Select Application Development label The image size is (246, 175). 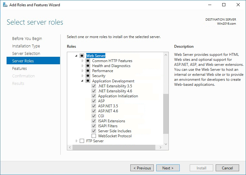point(113,81)
